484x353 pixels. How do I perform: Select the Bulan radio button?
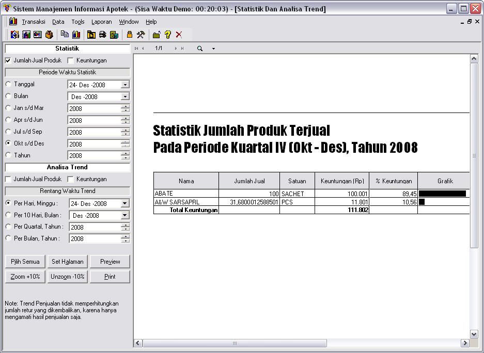[8, 96]
